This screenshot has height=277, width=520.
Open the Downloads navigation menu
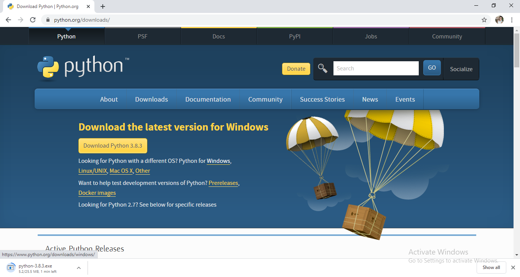click(152, 99)
